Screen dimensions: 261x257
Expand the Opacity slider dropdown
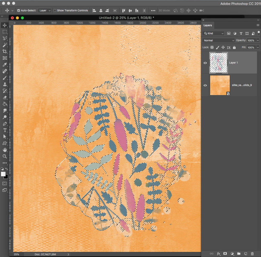point(258,40)
